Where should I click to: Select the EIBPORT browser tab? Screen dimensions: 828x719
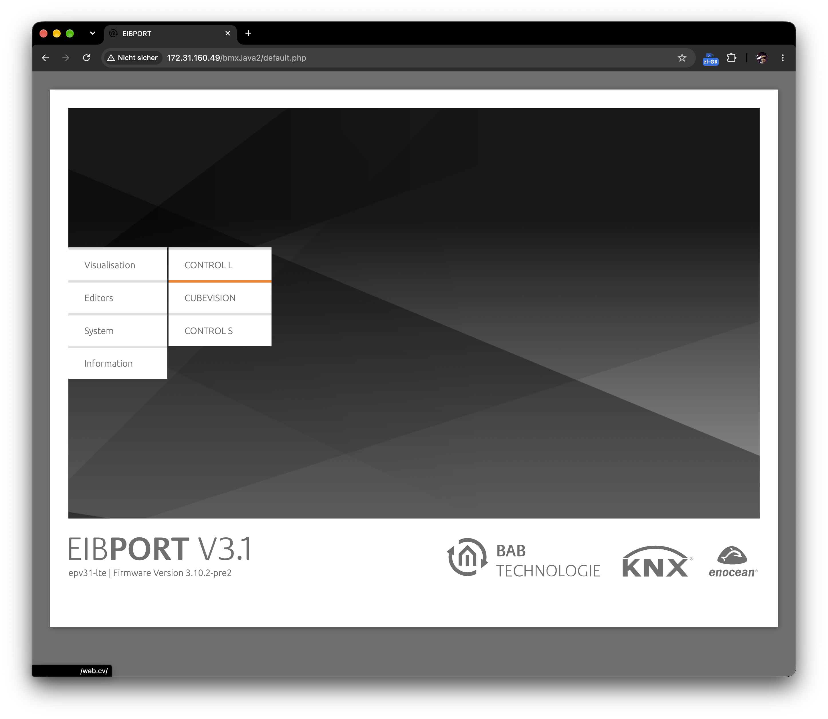pyautogui.click(x=171, y=34)
